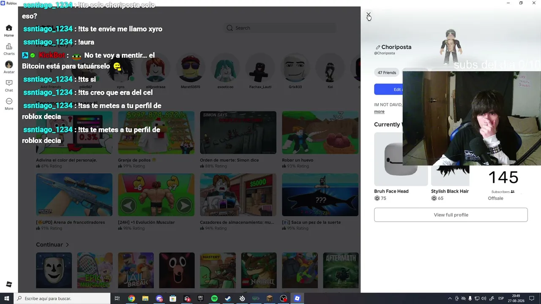The image size is (541, 304).
Task: Open Microsoft Store from the taskbar
Action: coord(173,299)
